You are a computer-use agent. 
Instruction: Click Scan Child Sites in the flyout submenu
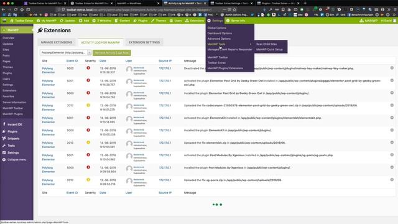(266, 44)
